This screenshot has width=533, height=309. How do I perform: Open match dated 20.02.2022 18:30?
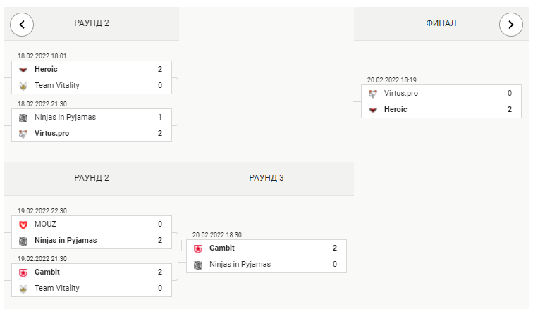tap(266, 256)
